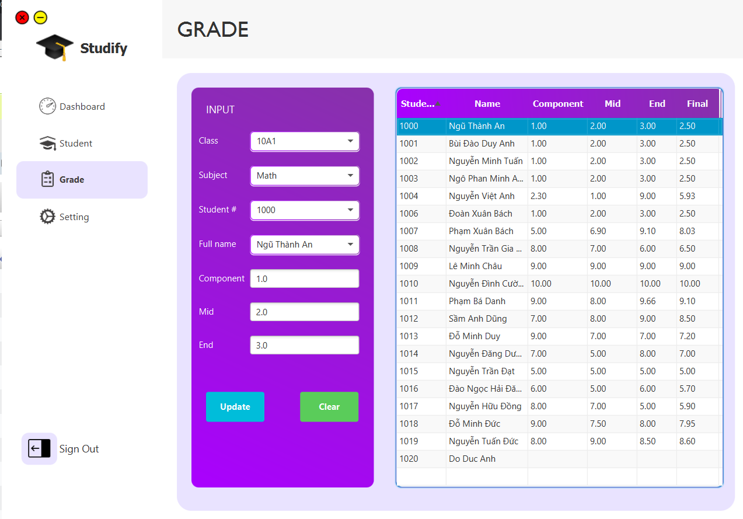Select the row for Đoàn Xuân Bách

pos(560,214)
